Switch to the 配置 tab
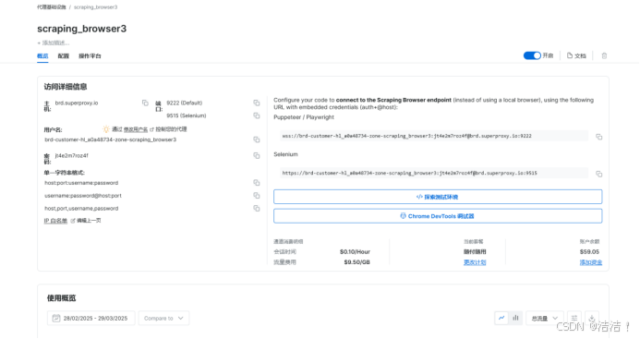Viewport: 640px width, 339px height. click(x=64, y=56)
